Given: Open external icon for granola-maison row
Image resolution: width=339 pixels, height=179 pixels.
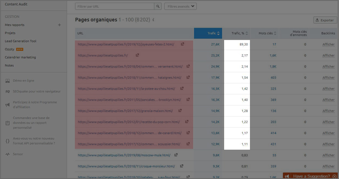Looking at the screenshot, I should coord(180,111).
